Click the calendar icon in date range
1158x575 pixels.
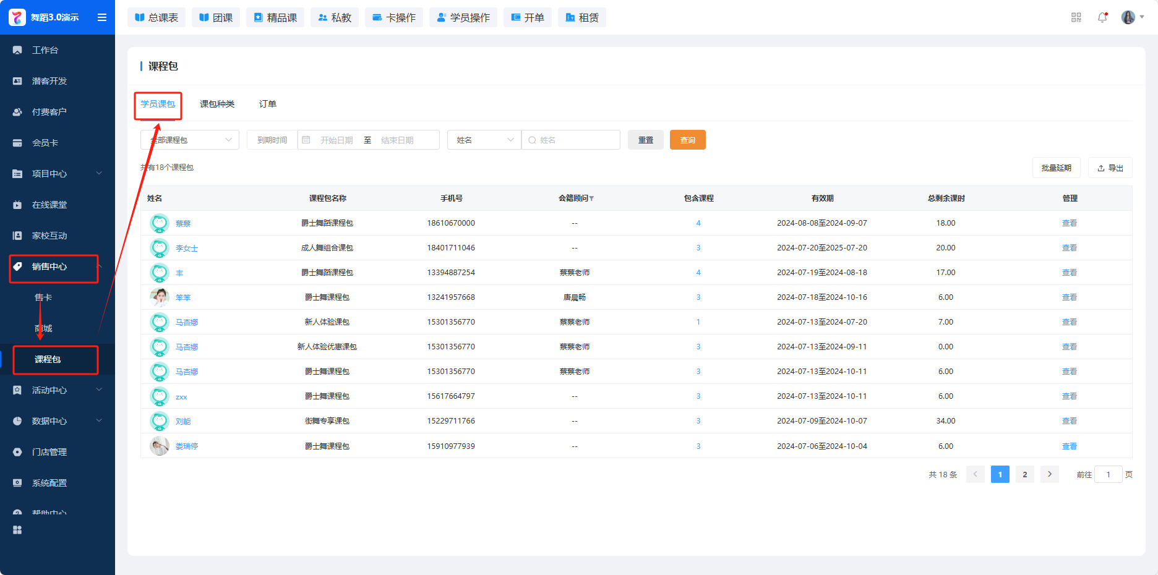(x=306, y=140)
